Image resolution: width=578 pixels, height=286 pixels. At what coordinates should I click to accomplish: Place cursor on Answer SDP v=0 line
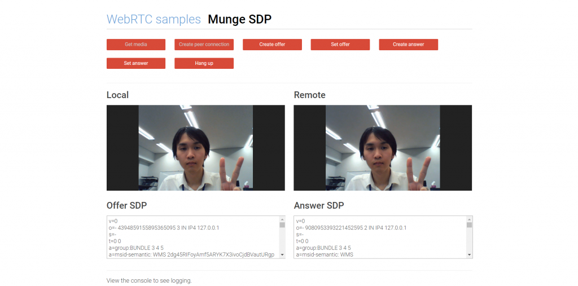coord(301,221)
